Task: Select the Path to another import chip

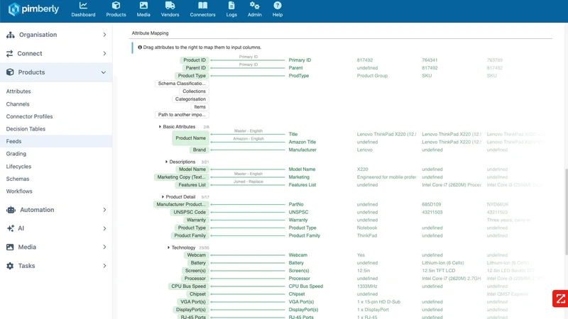Action: (x=182, y=115)
